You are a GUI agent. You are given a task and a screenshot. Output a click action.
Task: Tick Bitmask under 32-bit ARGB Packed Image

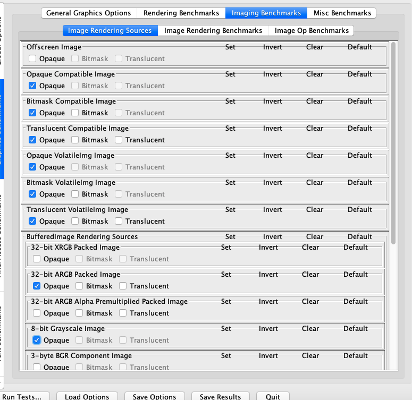click(x=80, y=286)
